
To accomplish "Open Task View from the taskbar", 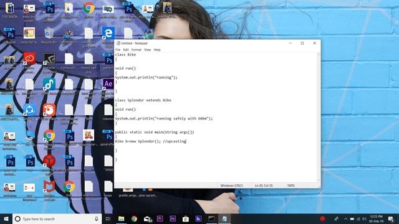I will (108, 218).
